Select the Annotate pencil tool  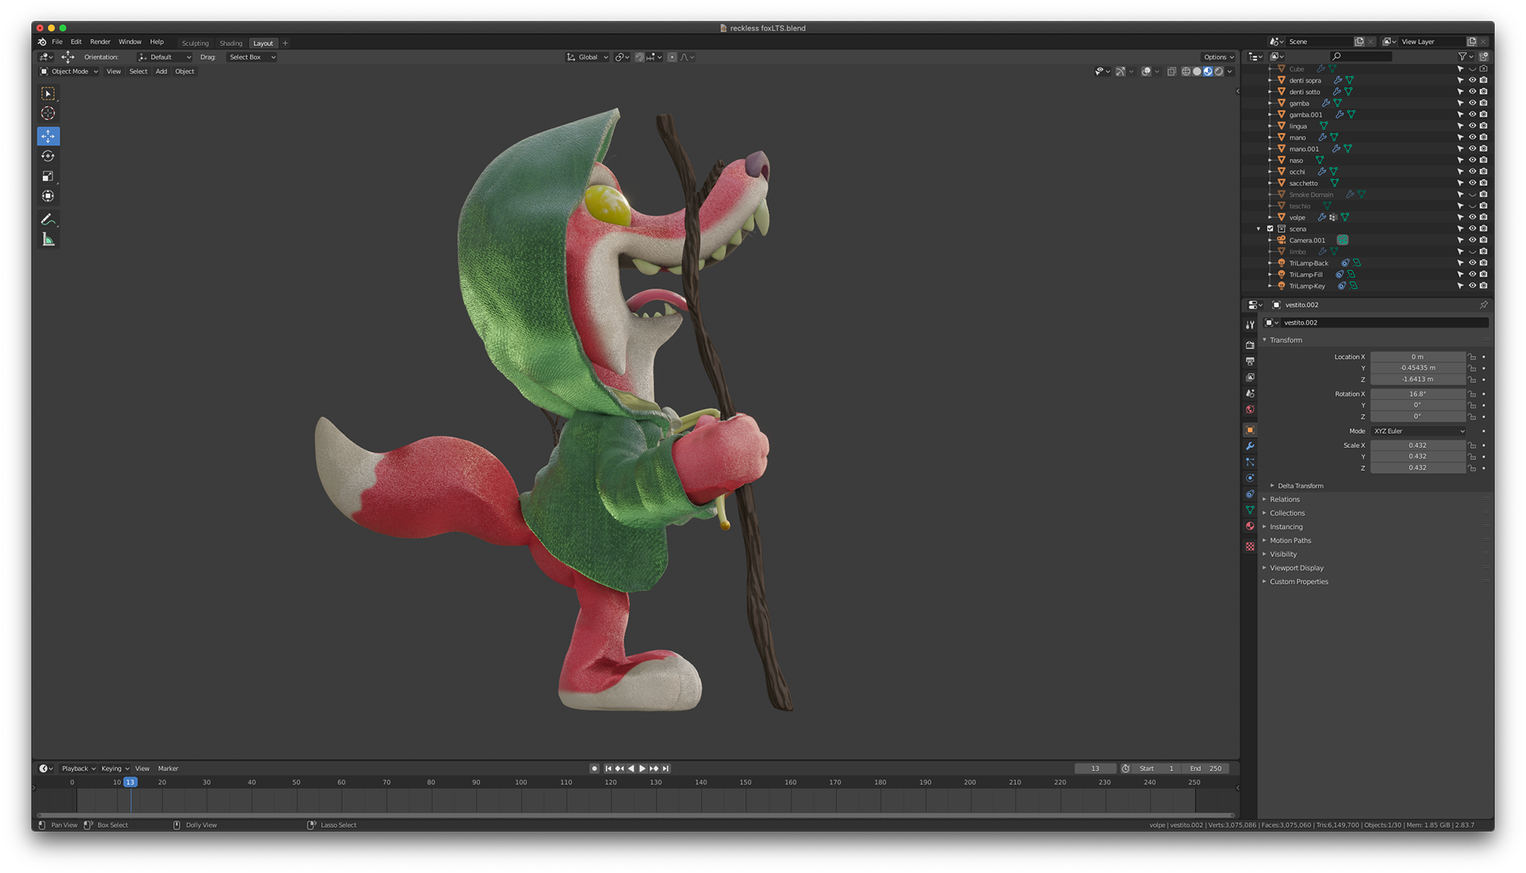click(x=48, y=219)
